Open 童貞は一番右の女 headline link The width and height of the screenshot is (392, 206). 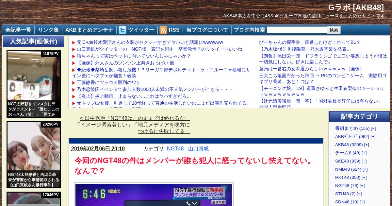[311, 69]
